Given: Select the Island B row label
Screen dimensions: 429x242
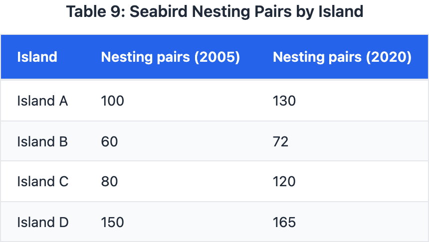Looking at the screenshot, I should click(42, 141).
